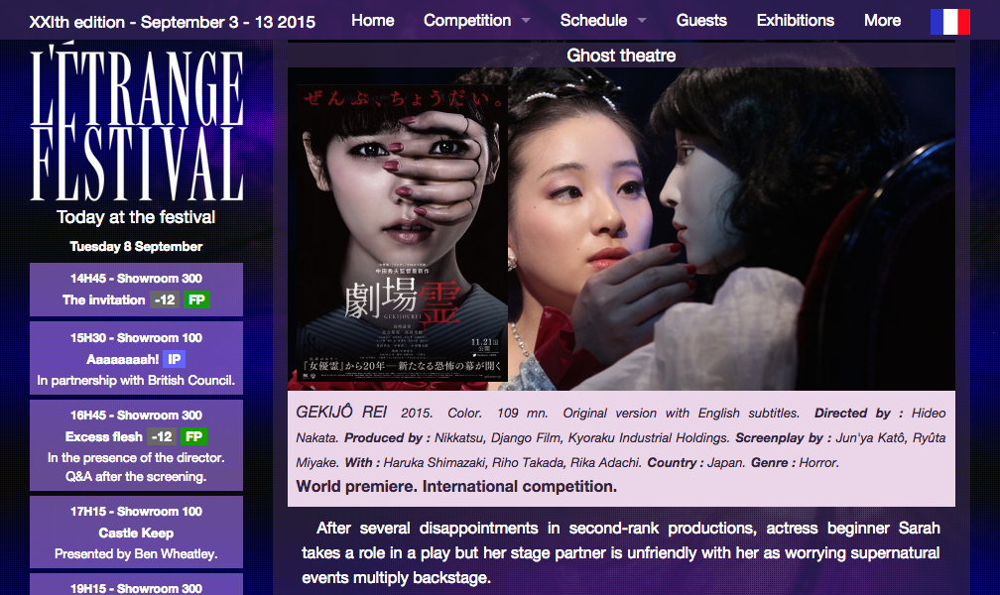This screenshot has height=595, width=1000.
Task: Go to the Home page
Action: point(372,21)
